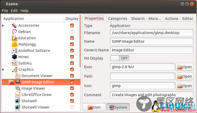Toggle Display checkbox for Mahjongg
Image resolution: width=197 pixels, height=113 pixels.
pos(72,44)
